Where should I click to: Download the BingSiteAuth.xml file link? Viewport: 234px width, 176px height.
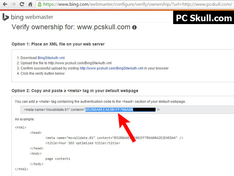click(x=51, y=57)
